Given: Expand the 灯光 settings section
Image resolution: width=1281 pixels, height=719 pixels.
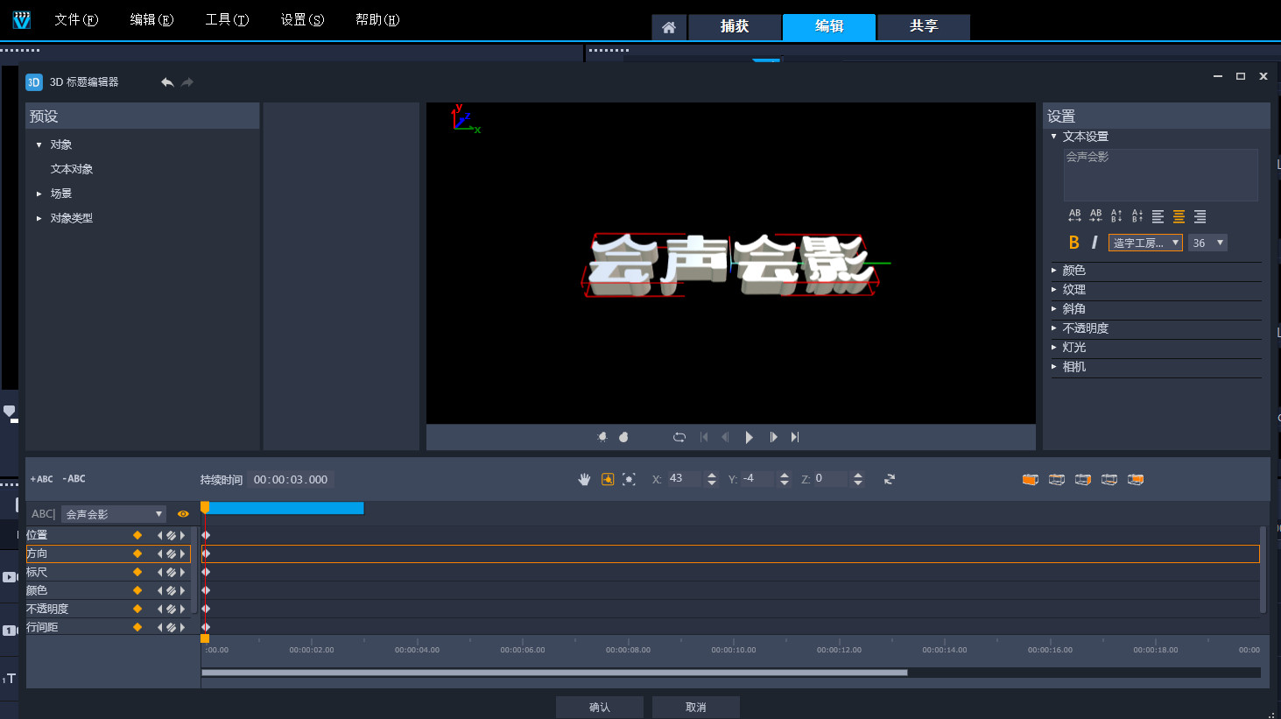Looking at the screenshot, I should click(x=1053, y=348).
